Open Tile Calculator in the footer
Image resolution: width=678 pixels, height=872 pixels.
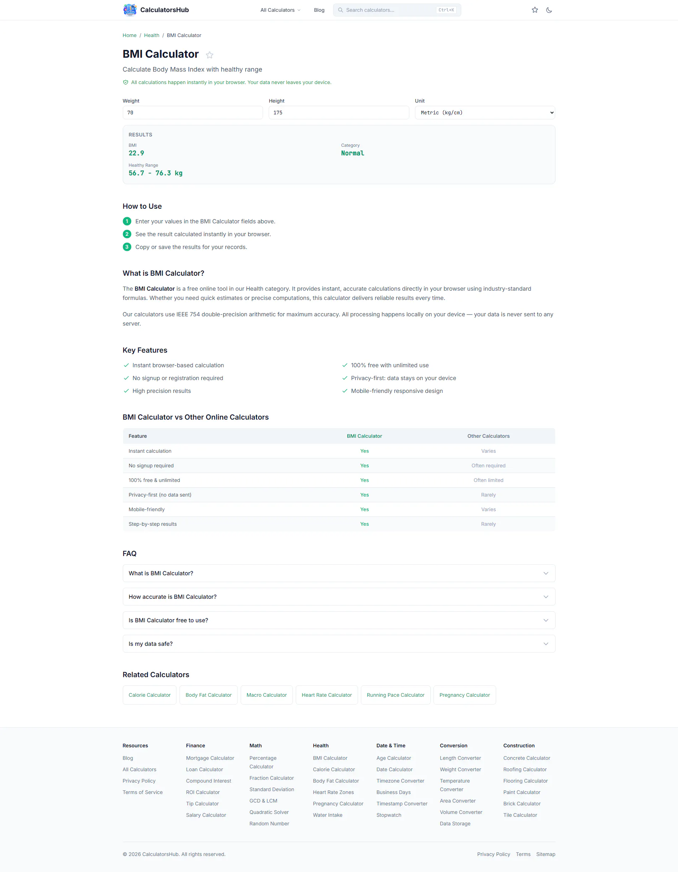tap(520, 815)
